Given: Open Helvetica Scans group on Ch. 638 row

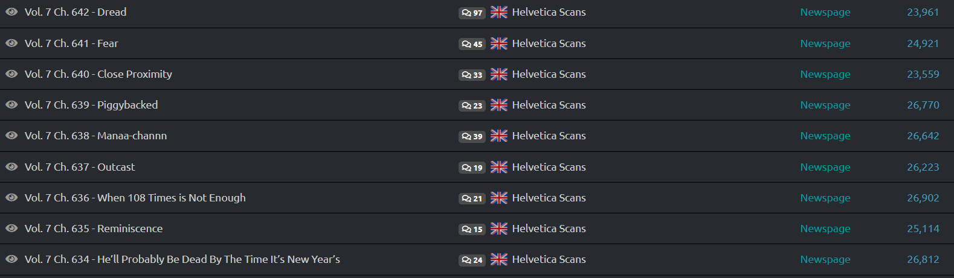Looking at the screenshot, I should (549, 136).
